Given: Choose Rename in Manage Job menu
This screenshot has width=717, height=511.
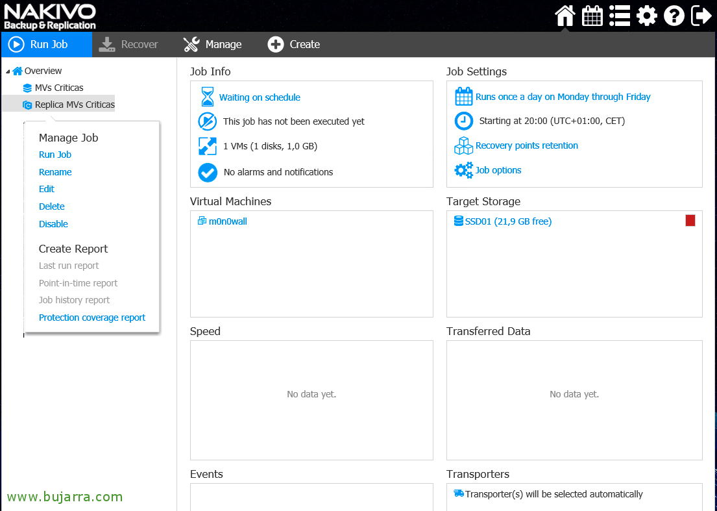Looking at the screenshot, I should 55,172.
